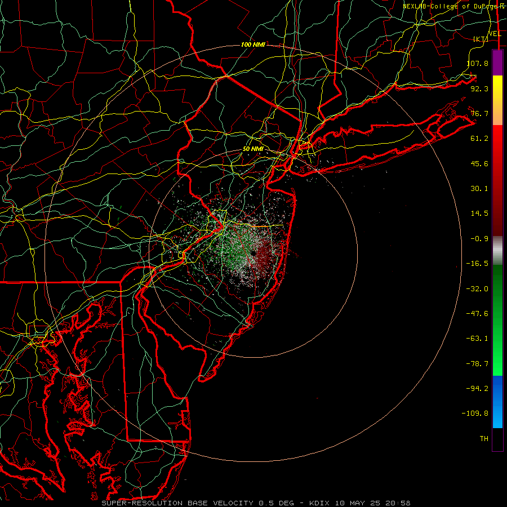Click the 50 NMI range ring label

pyautogui.click(x=253, y=149)
